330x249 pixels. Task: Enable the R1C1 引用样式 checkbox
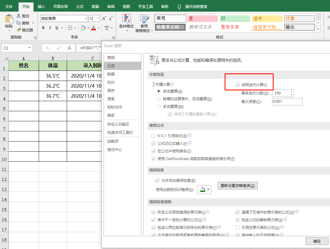tap(153, 136)
